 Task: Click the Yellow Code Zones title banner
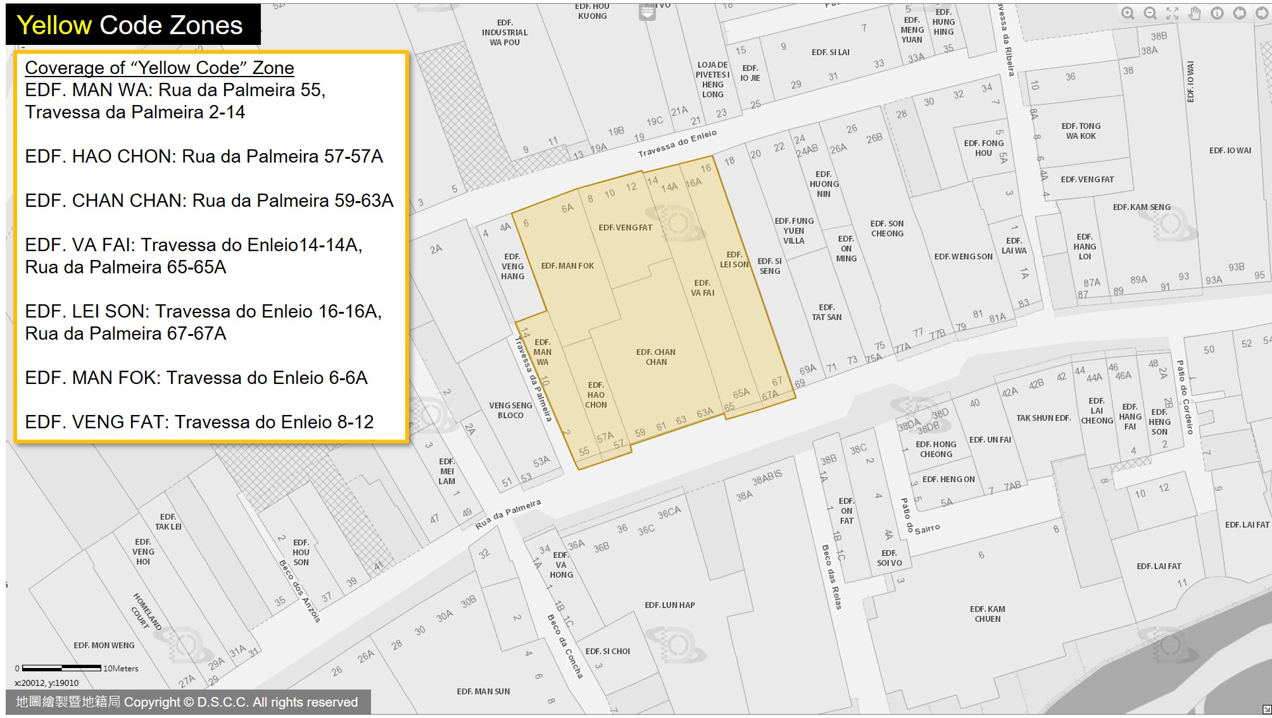130,25
